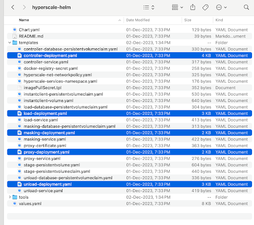Click the Search magnifier icon
254x225 pixels.
click(246, 7)
